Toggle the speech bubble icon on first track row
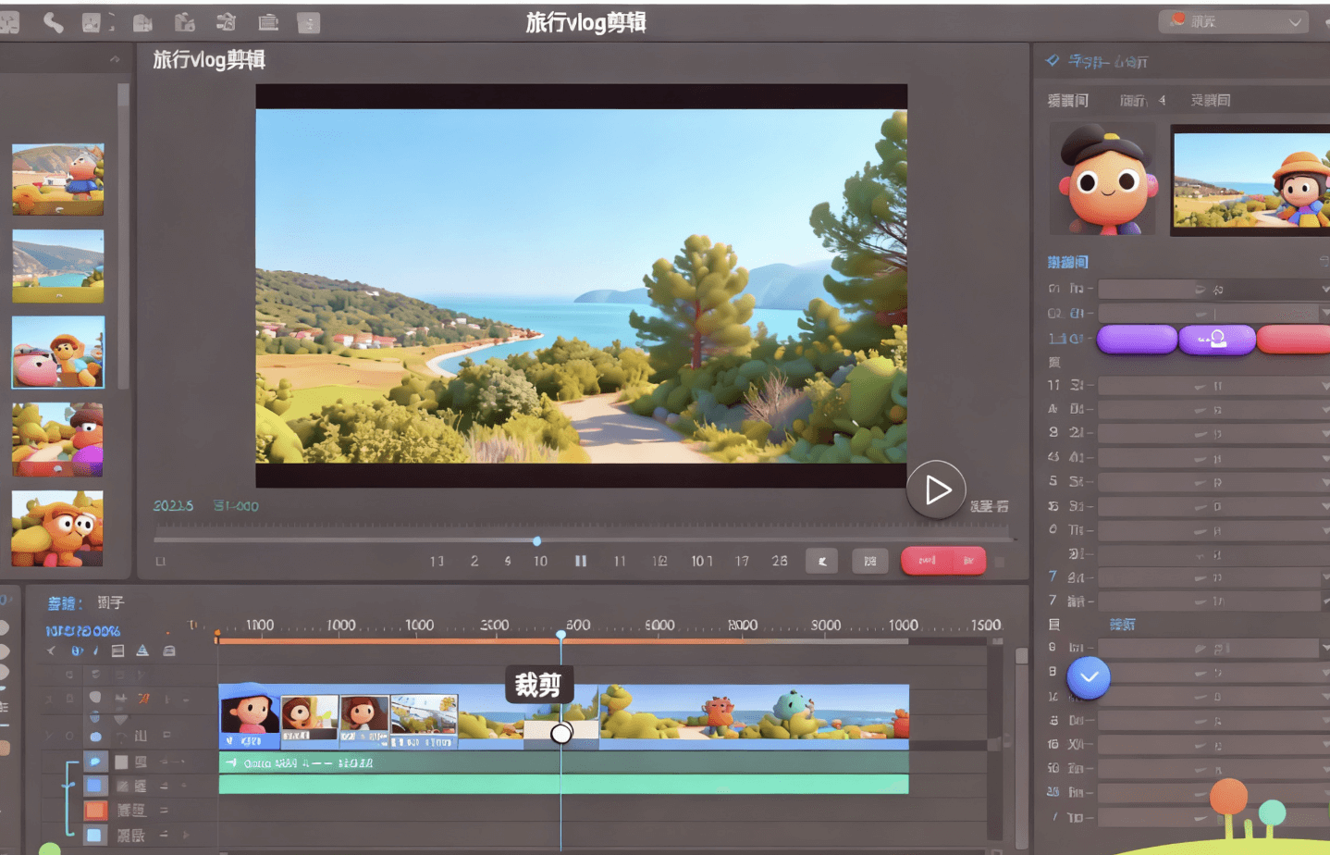The height and width of the screenshot is (855, 1330). coord(94,762)
